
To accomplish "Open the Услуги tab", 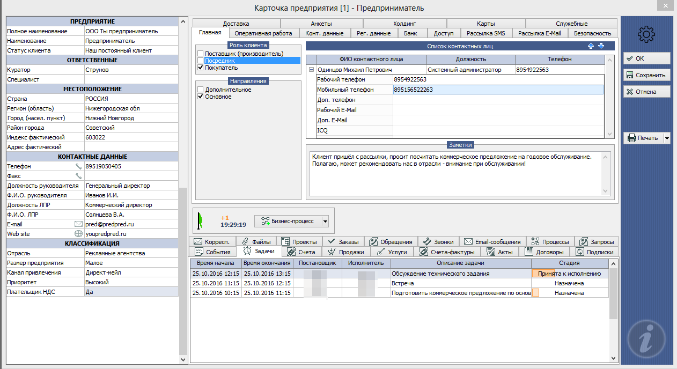I will click(393, 252).
